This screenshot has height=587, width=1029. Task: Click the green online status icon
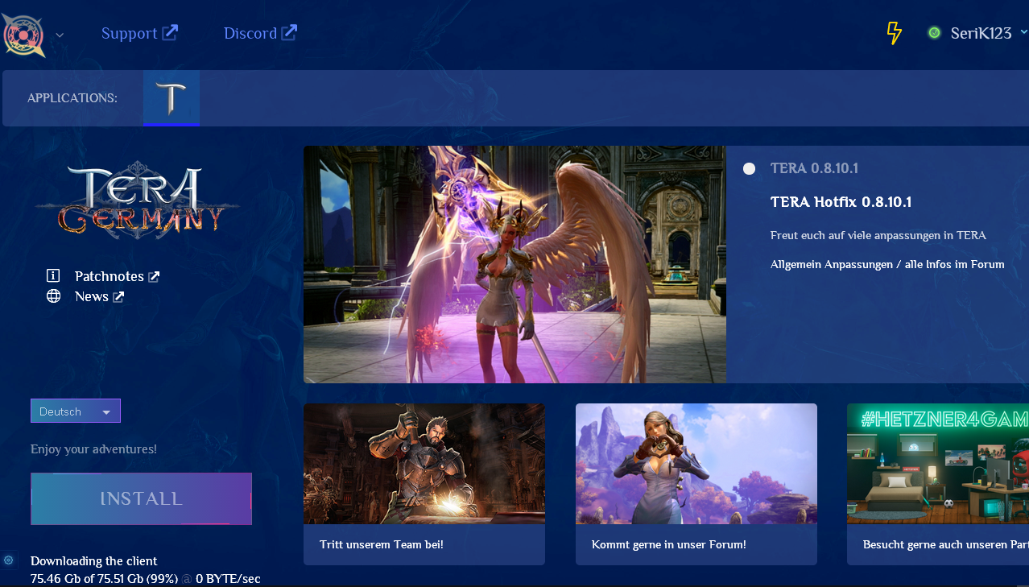coord(934,33)
